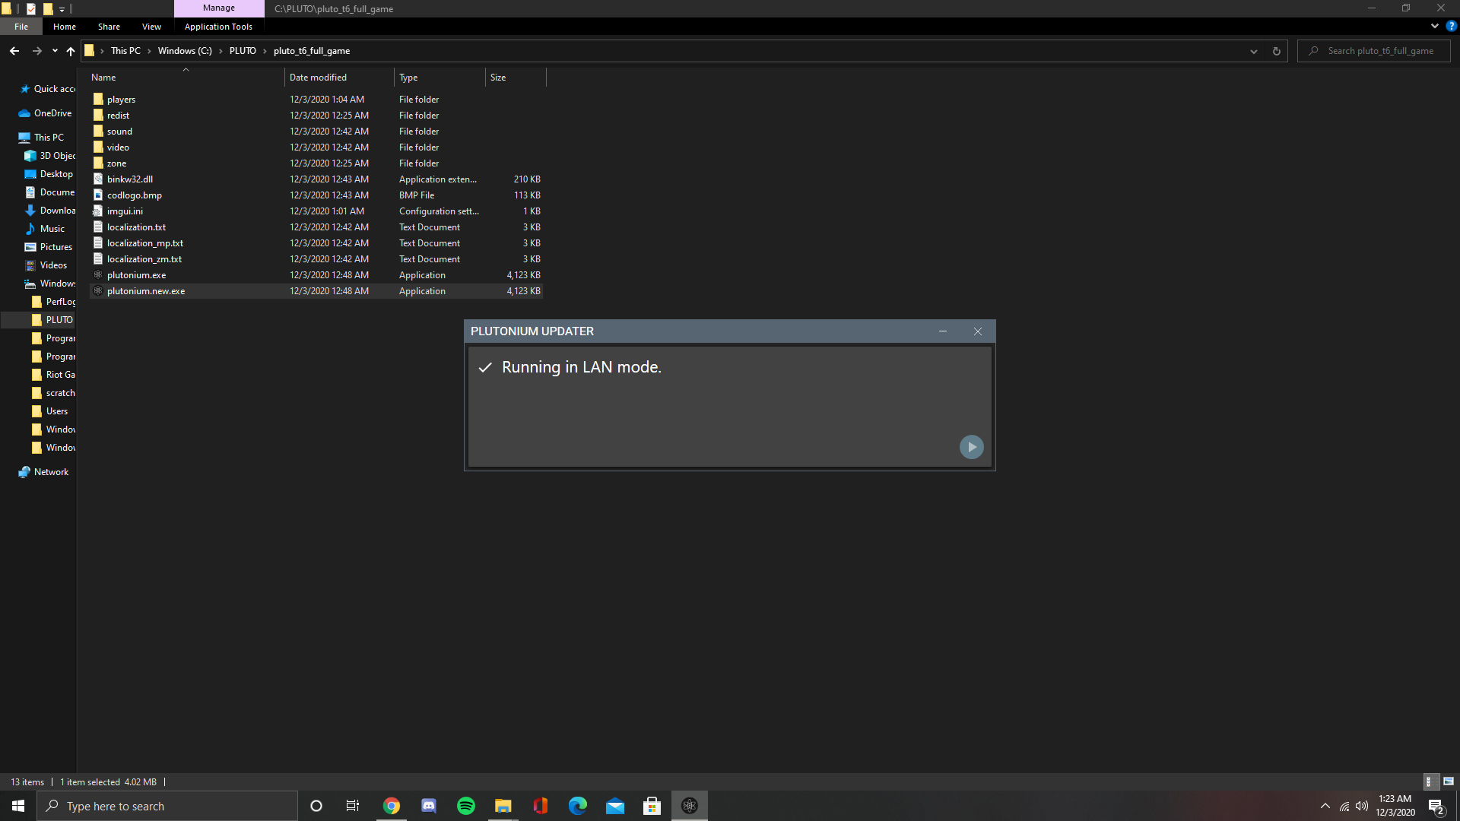1460x821 pixels.
Task: Open Riot Games folder in navigation pane
Action: tap(53, 375)
